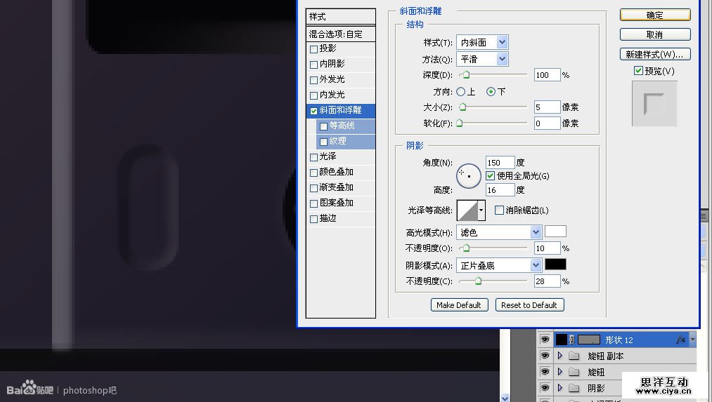Click the vector mask thumbnail of 形状 12
The height and width of the screenshot is (402, 712).
588,340
